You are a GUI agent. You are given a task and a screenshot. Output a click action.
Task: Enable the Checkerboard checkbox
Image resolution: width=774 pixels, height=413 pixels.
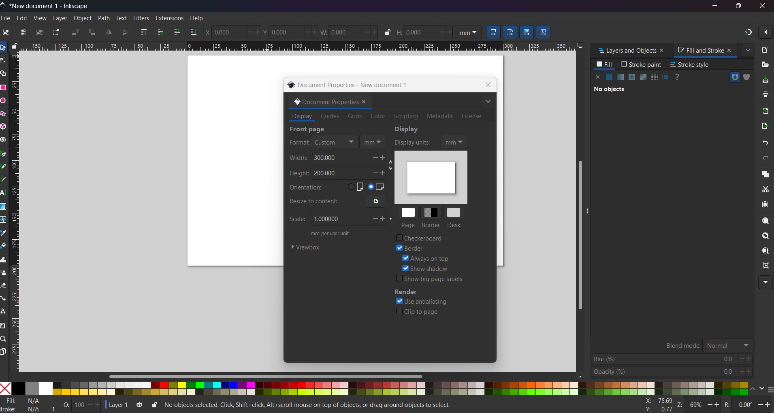399,238
